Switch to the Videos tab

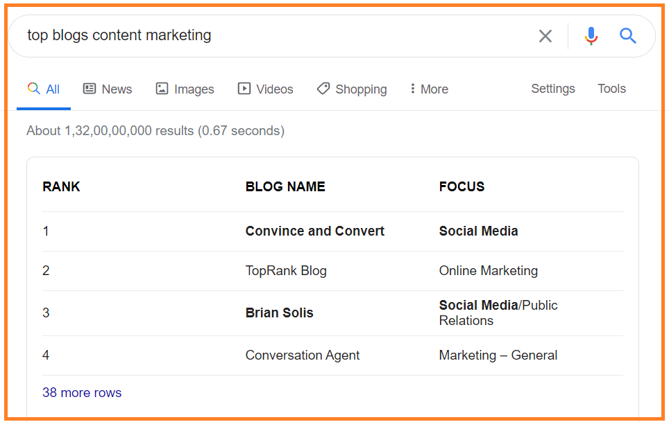[265, 89]
